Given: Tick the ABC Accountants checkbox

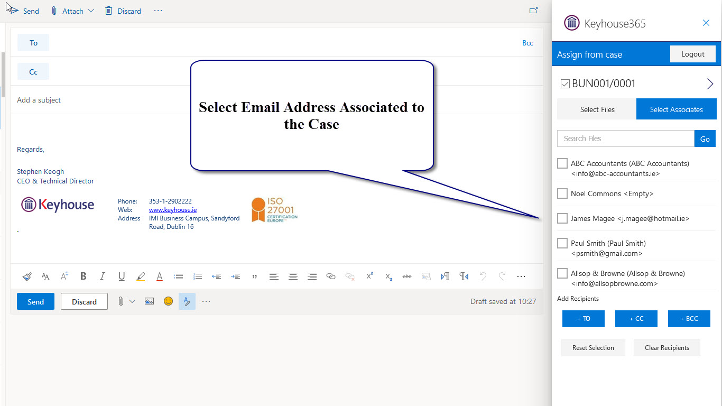Looking at the screenshot, I should 562,163.
